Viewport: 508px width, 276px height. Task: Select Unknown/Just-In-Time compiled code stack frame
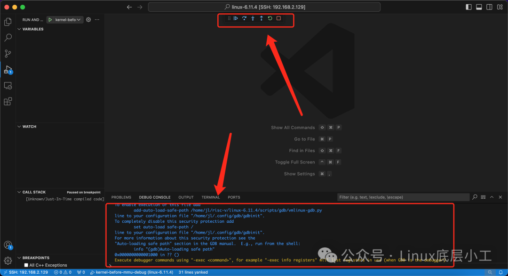tap(65, 199)
